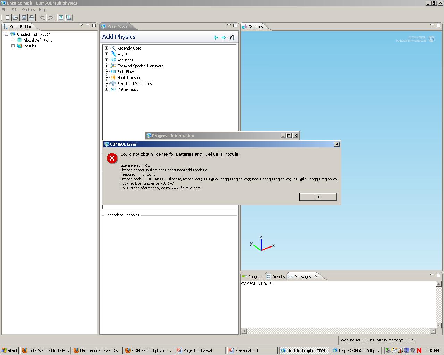Click the Redo arrow icon
The image size is (444, 355).
click(x=51, y=17)
